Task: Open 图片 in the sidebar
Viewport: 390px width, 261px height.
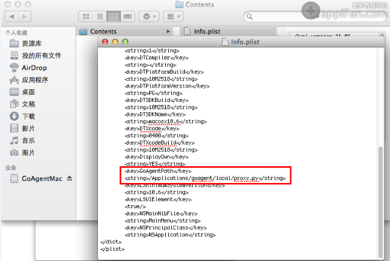Action: tap(22, 153)
